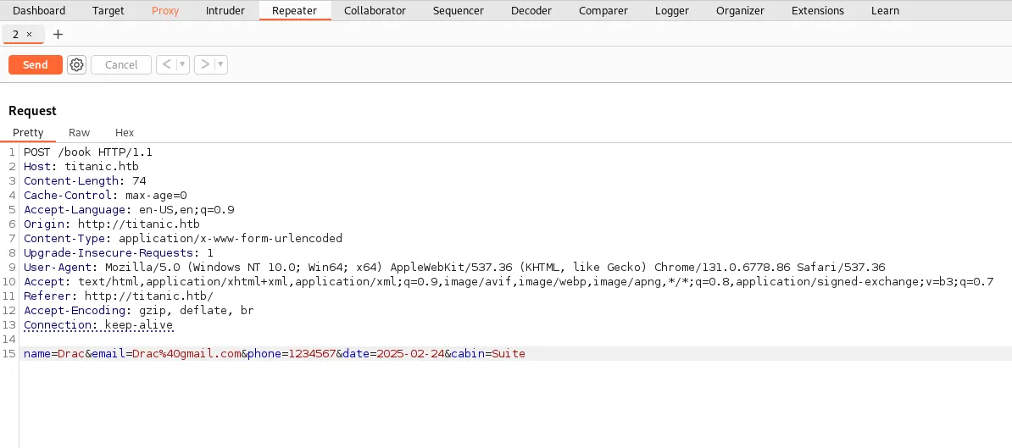This screenshot has height=448, width=1012.
Task: Add a new Repeater tab
Action: tap(58, 34)
